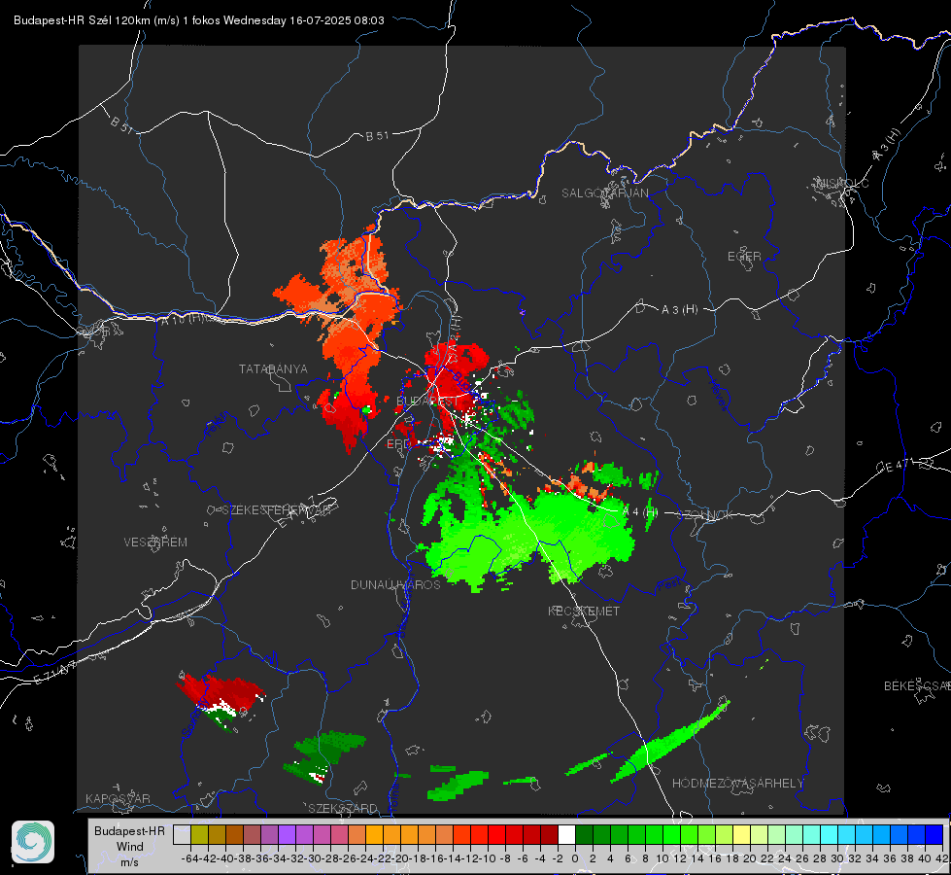Select the dark red swatch between -4 and -2
The width and height of the screenshot is (951, 875).
tap(549, 834)
